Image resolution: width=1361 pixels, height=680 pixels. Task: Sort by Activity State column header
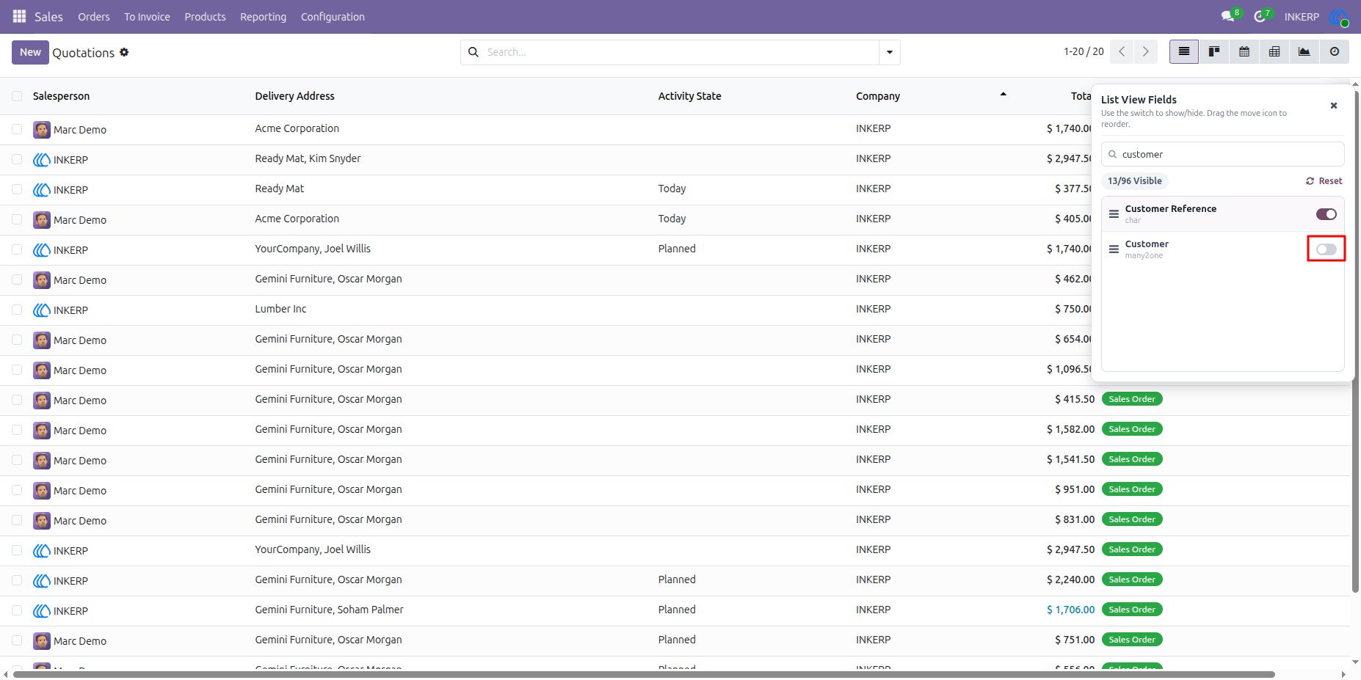689,96
